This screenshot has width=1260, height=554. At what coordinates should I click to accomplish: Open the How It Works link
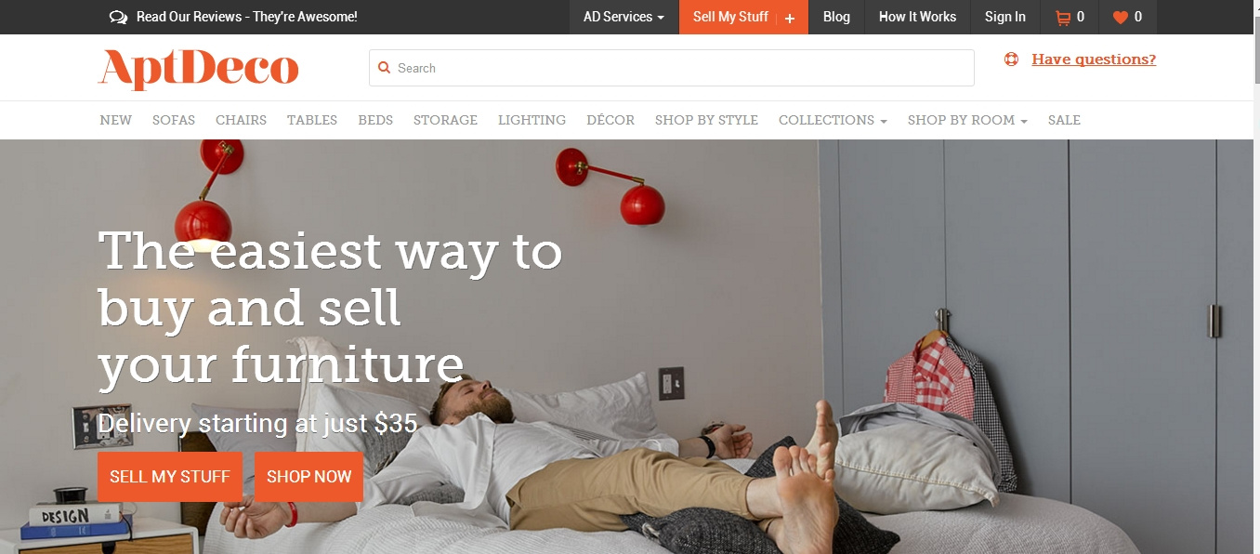tap(917, 17)
